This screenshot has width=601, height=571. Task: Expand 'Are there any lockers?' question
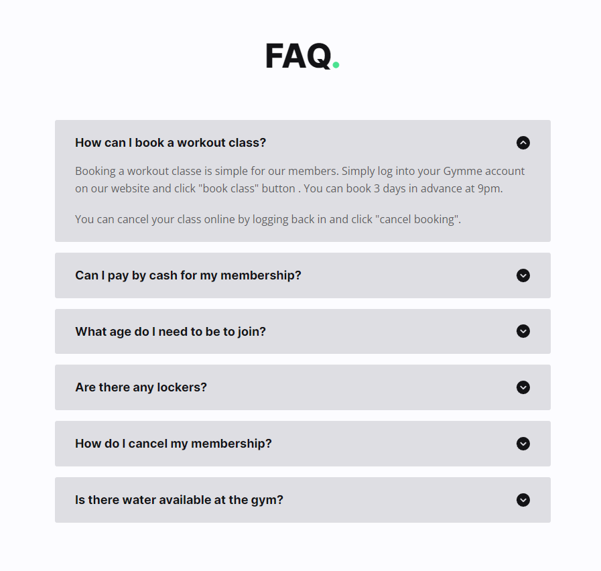click(x=141, y=387)
